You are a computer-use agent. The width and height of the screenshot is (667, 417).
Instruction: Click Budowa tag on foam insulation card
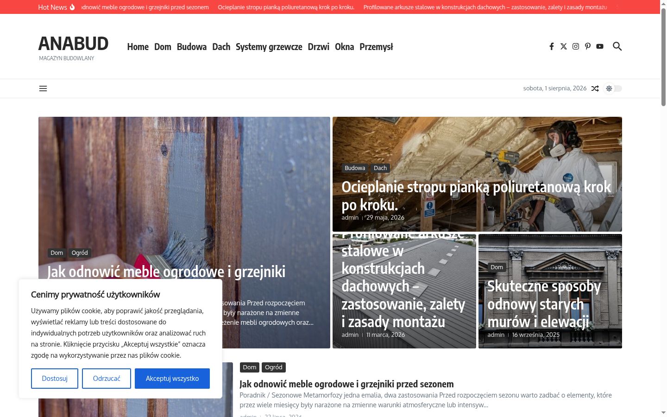(x=355, y=168)
